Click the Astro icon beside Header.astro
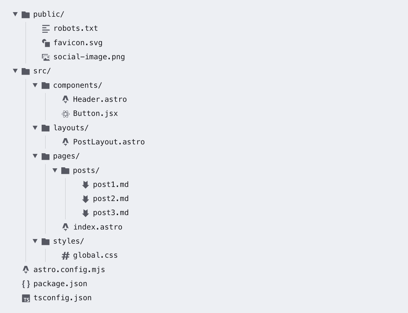 point(66,99)
